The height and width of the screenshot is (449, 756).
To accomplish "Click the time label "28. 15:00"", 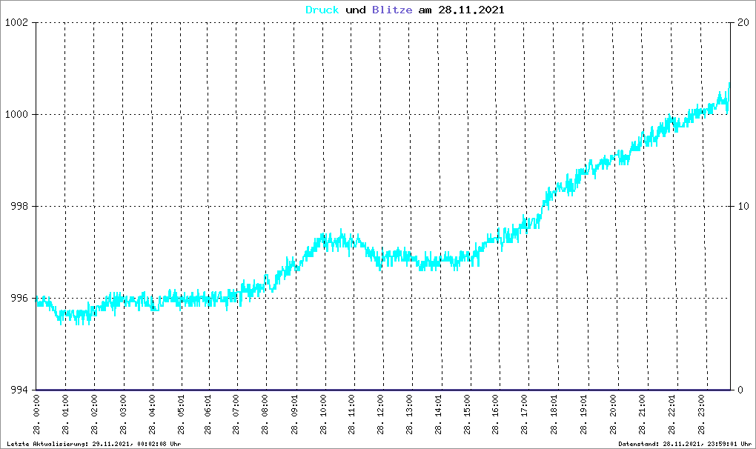I will coord(467,414).
